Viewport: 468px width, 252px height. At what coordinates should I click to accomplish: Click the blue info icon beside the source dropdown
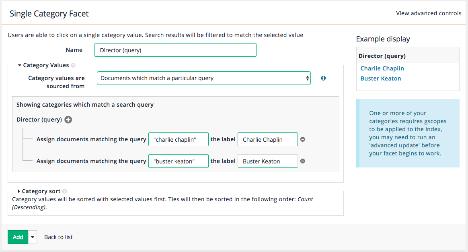tap(323, 78)
